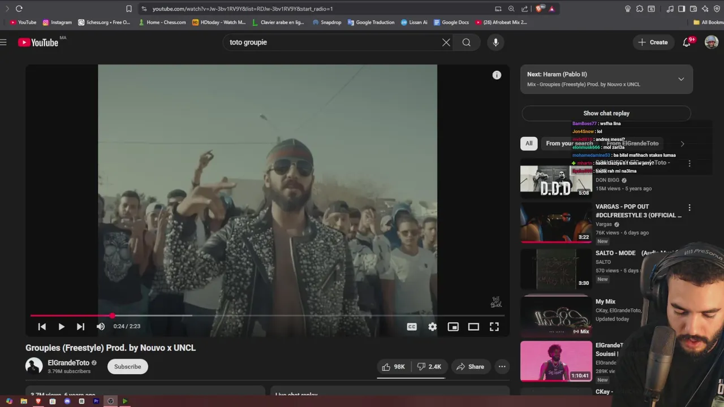Open more actions three-dot menu under video
Viewport: 724px width, 407px height.
click(x=502, y=367)
